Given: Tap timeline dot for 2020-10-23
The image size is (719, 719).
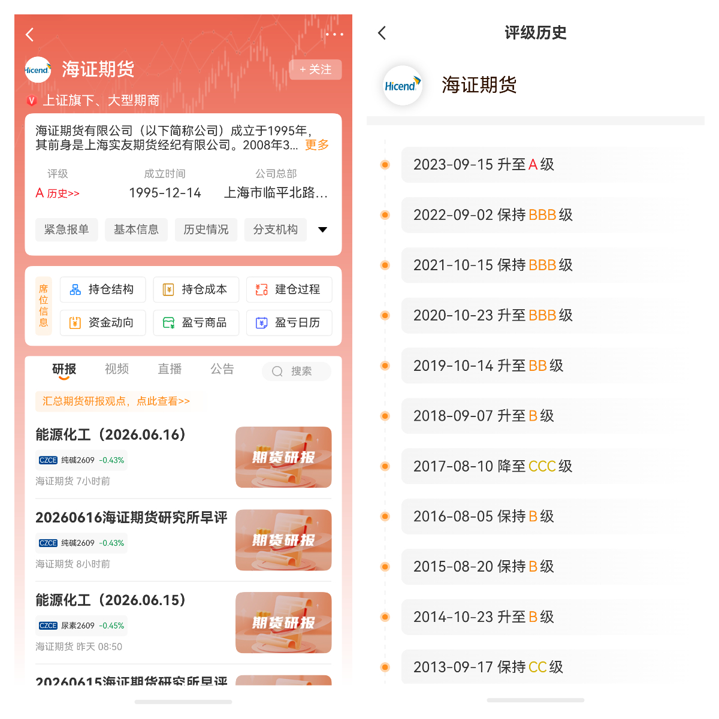Looking at the screenshot, I should coord(385,316).
